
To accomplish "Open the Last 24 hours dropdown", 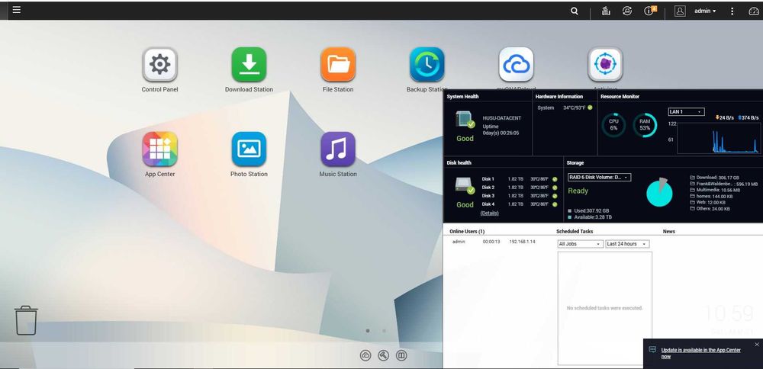I will tap(627, 244).
